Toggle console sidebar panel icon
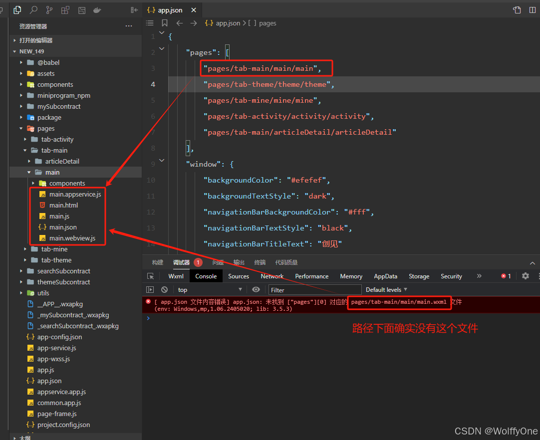Screen dimensions: 540x440 (150, 289)
